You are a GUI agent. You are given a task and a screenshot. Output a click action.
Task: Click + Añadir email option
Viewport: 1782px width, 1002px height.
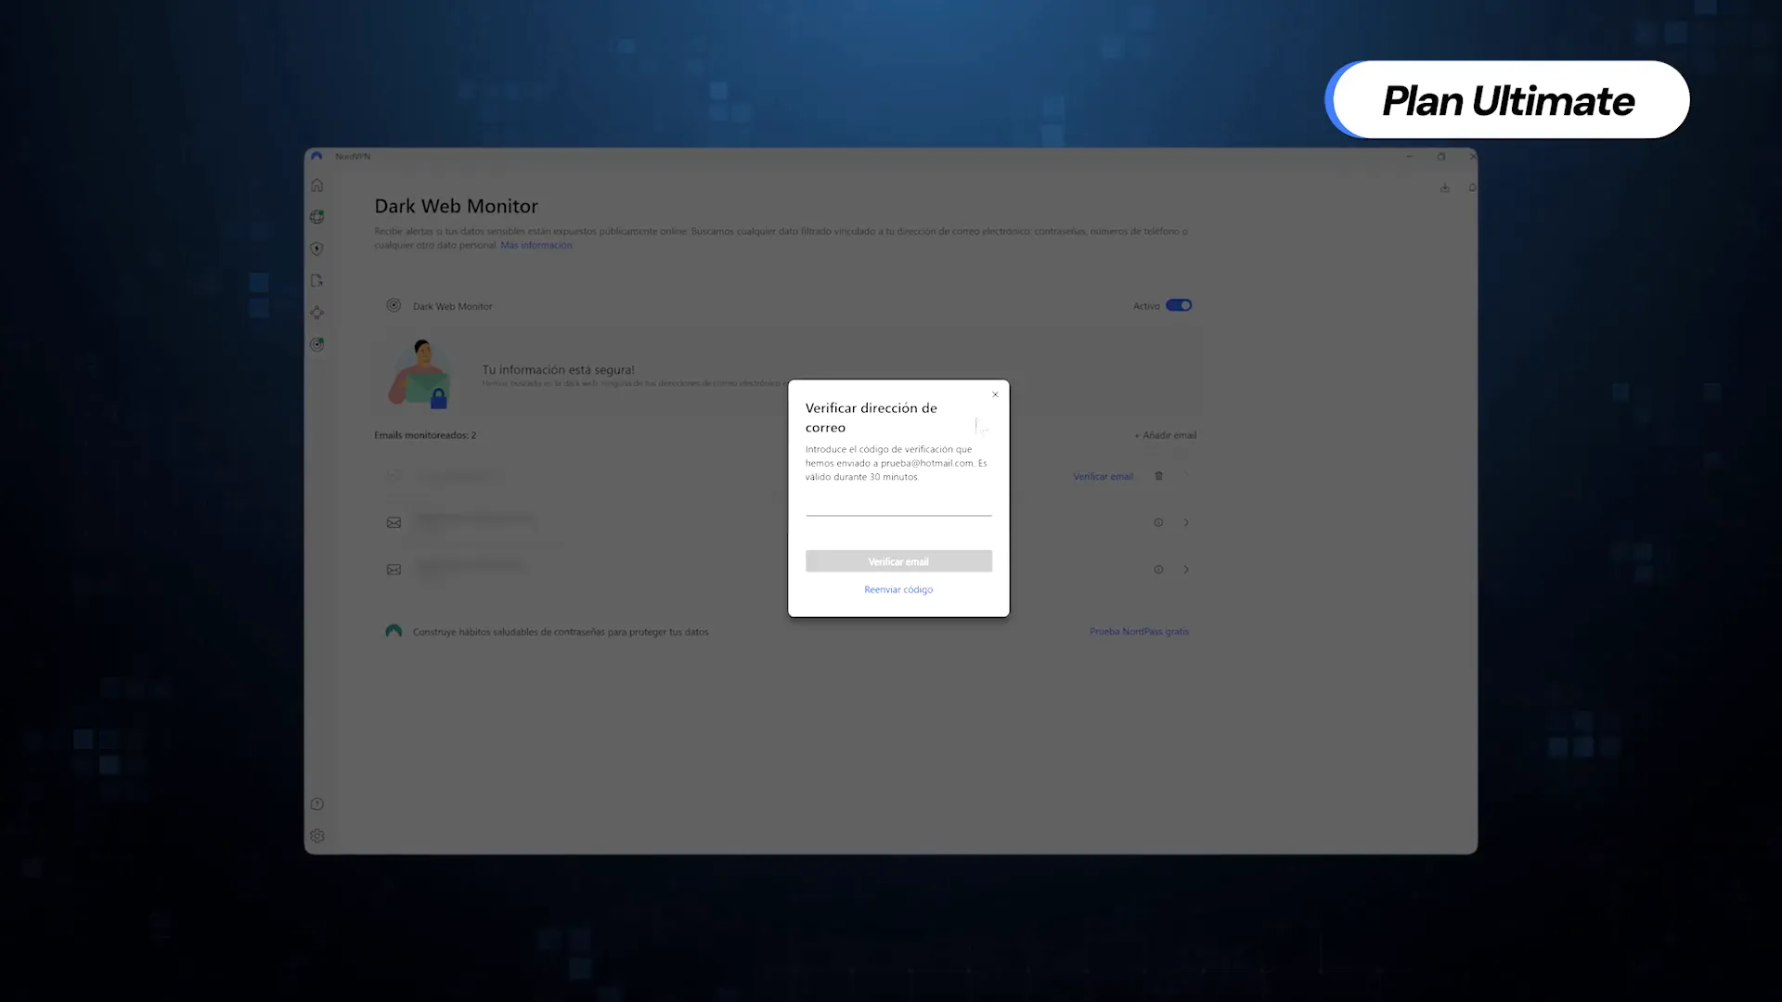tap(1164, 434)
